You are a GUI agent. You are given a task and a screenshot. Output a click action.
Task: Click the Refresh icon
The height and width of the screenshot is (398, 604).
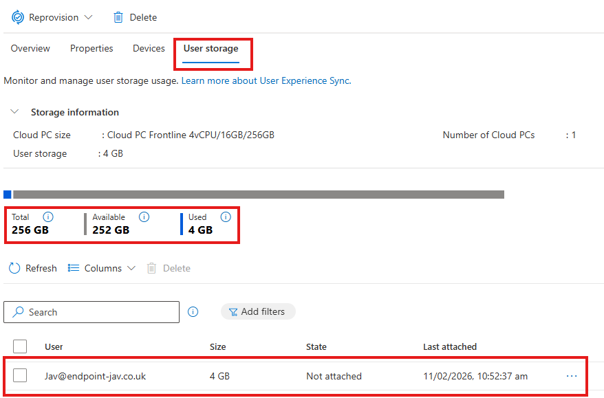(x=14, y=268)
